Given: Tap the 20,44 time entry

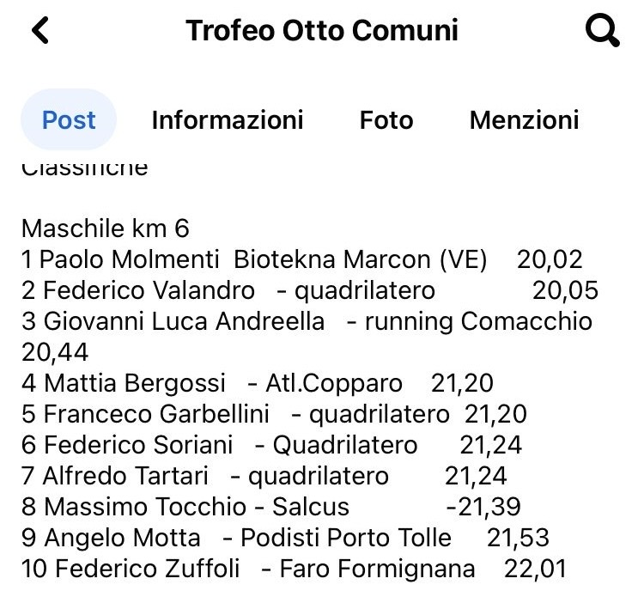Looking at the screenshot, I should (55, 352).
